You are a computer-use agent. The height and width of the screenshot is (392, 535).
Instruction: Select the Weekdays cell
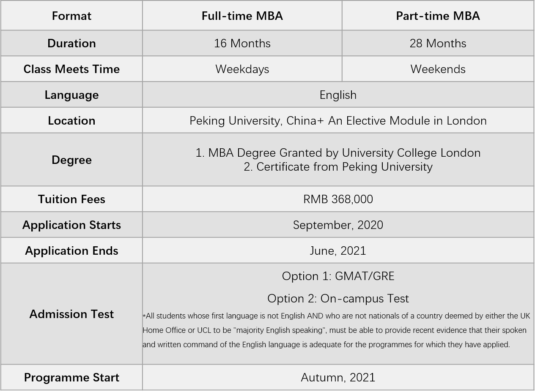click(242, 69)
